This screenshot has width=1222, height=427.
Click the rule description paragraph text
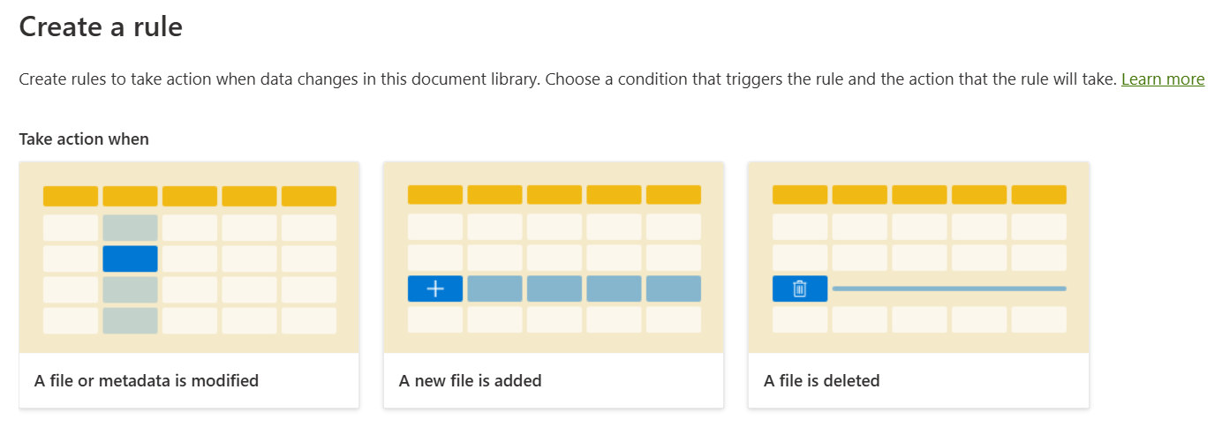tap(565, 79)
